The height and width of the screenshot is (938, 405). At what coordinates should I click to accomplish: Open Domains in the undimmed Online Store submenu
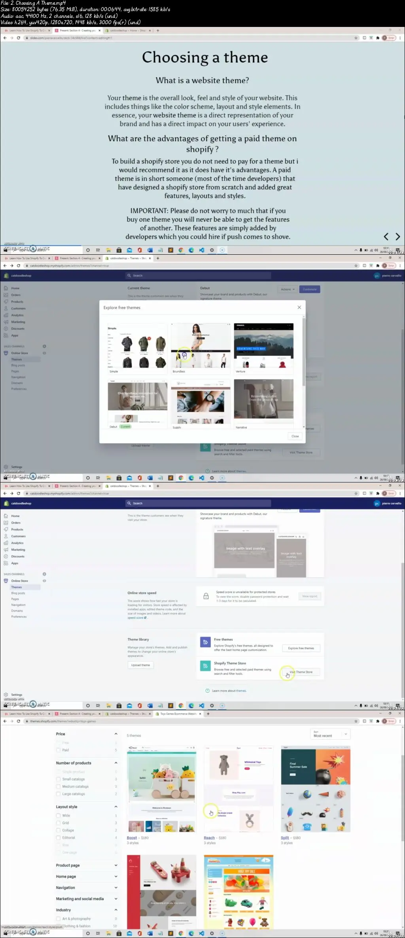pos(17,611)
